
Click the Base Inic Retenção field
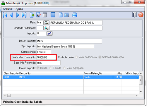point(49,63)
